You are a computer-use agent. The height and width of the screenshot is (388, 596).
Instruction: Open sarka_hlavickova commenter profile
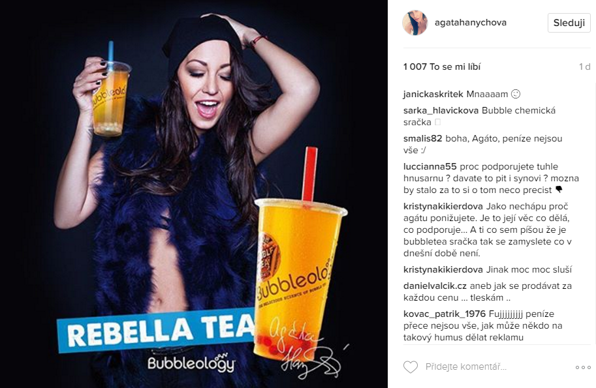(441, 110)
